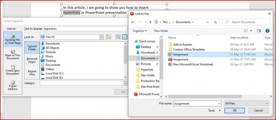
Task: Click the Address input field
Action: point(82,83)
